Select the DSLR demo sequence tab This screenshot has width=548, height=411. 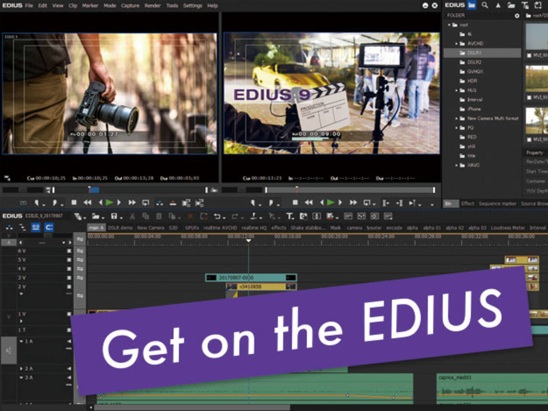pos(120,227)
